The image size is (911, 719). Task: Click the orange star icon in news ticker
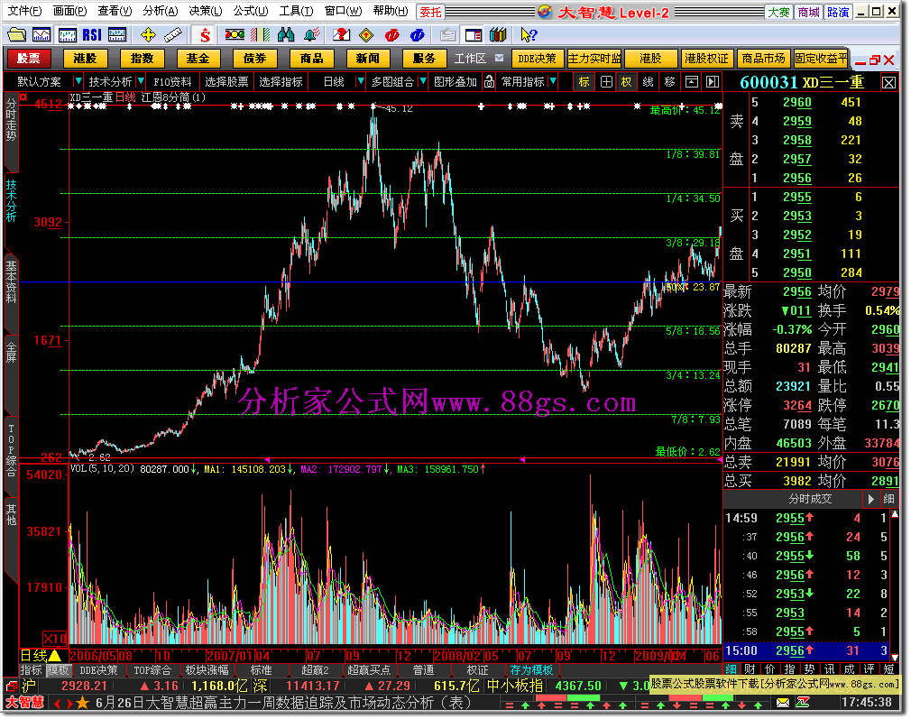tap(82, 704)
